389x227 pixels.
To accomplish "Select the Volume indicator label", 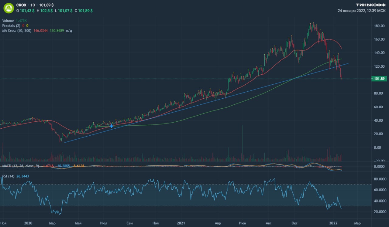I will point(8,21).
